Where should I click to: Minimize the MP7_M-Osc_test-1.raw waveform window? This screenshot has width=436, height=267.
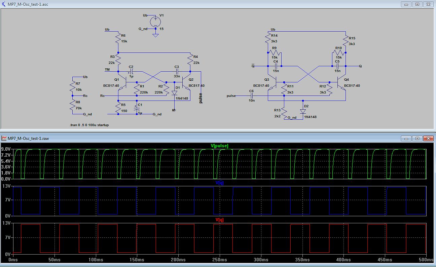(406, 138)
